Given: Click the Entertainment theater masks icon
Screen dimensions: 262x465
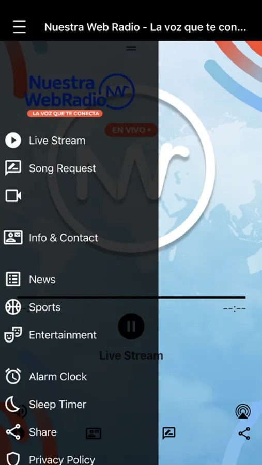Looking at the screenshot, I should coord(13,335).
